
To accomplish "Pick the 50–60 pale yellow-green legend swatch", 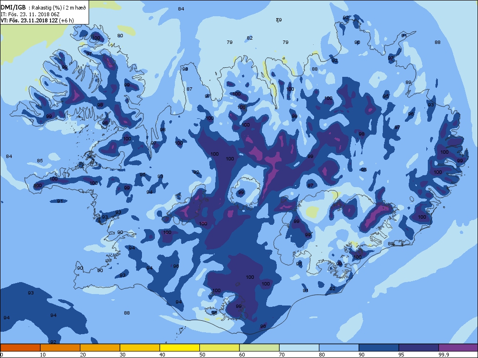I will (x=219, y=347).
